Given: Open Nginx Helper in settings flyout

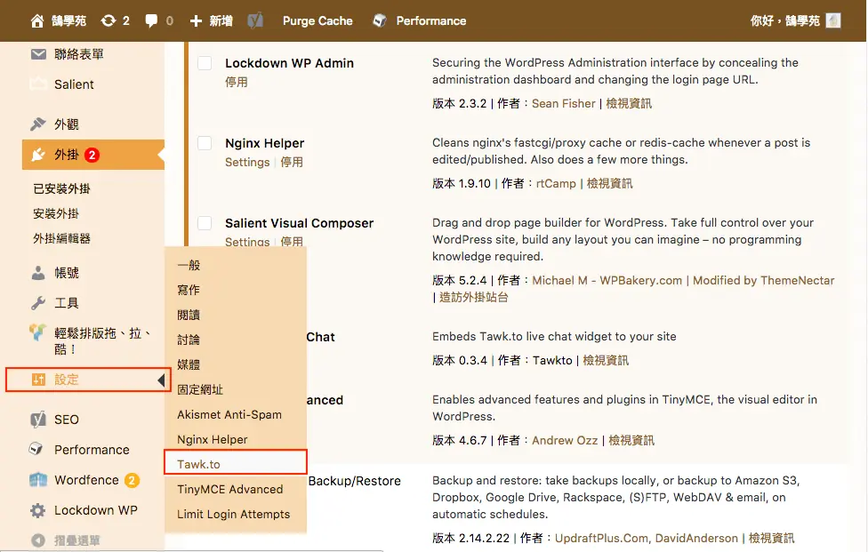Looking at the screenshot, I should pyautogui.click(x=212, y=439).
